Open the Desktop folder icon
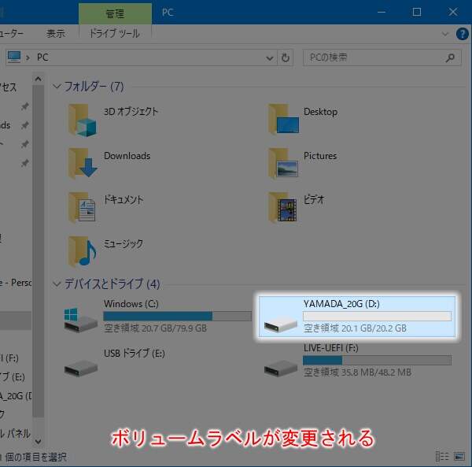Image resolution: width=472 pixels, height=467 pixels. [283, 119]
